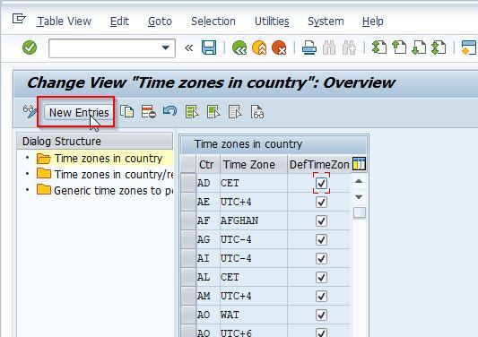Click the Time Zone column header
Screen dimensions: 478x337
click(254, 165)
